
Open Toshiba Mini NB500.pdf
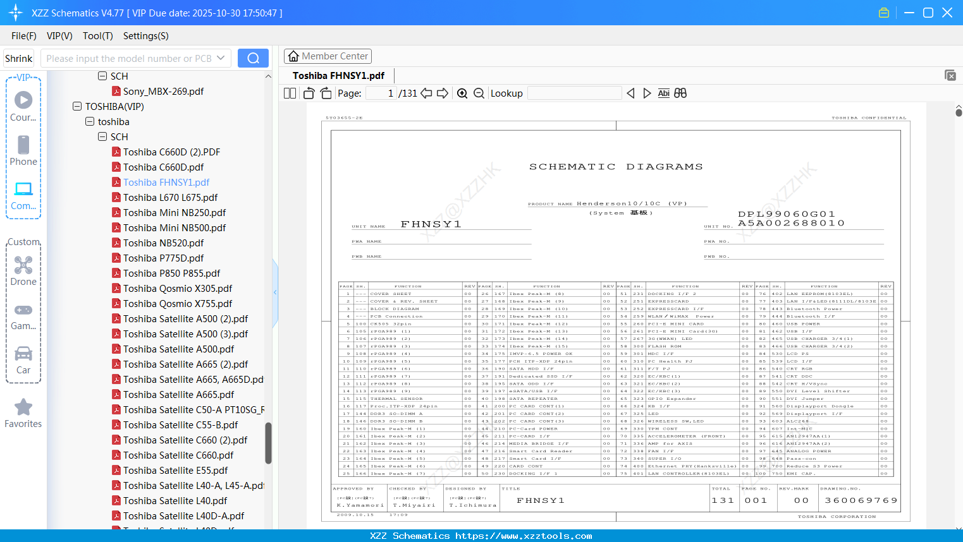pos(175,227)
